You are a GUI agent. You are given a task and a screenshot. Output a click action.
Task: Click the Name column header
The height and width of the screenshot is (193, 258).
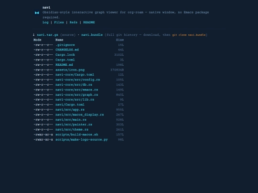click(x=59, y=40)
